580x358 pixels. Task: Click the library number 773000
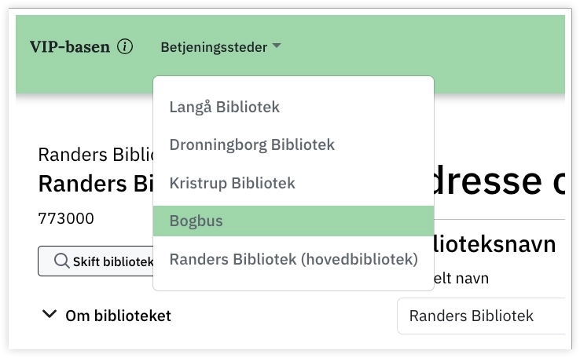coord(66,219)
